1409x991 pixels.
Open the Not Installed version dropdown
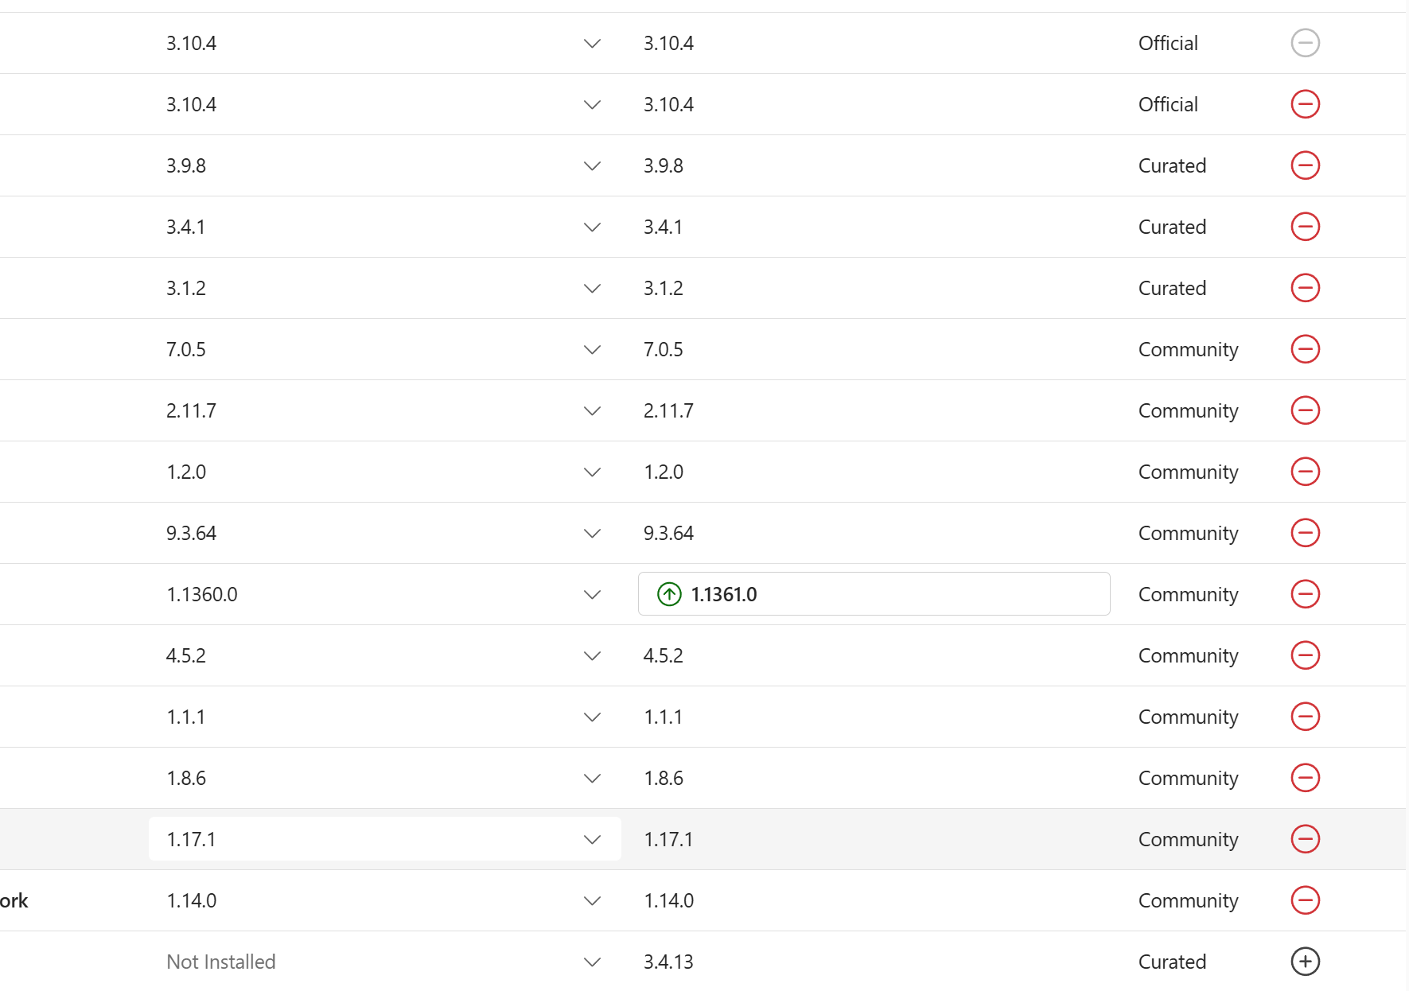[385, 962]
